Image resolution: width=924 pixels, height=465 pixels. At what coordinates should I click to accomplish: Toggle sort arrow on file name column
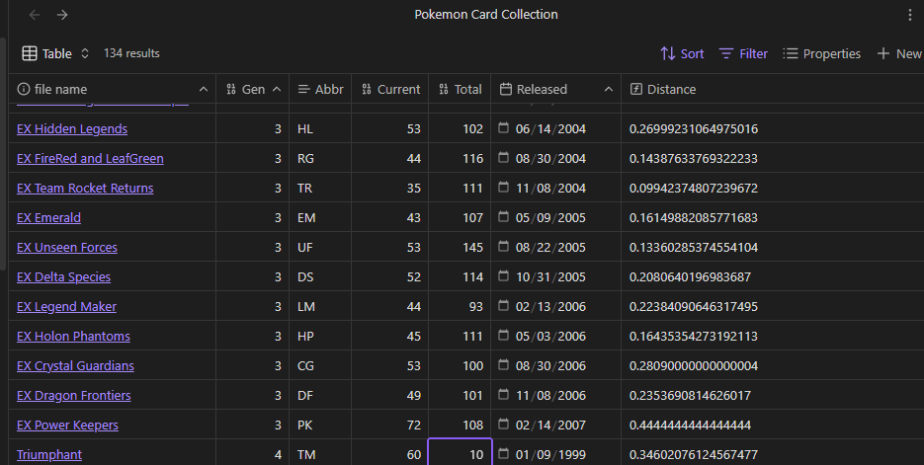[204, 90]
